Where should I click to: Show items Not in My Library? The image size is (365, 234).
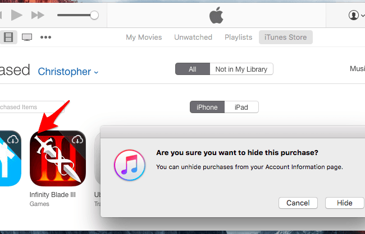(241, 69)
